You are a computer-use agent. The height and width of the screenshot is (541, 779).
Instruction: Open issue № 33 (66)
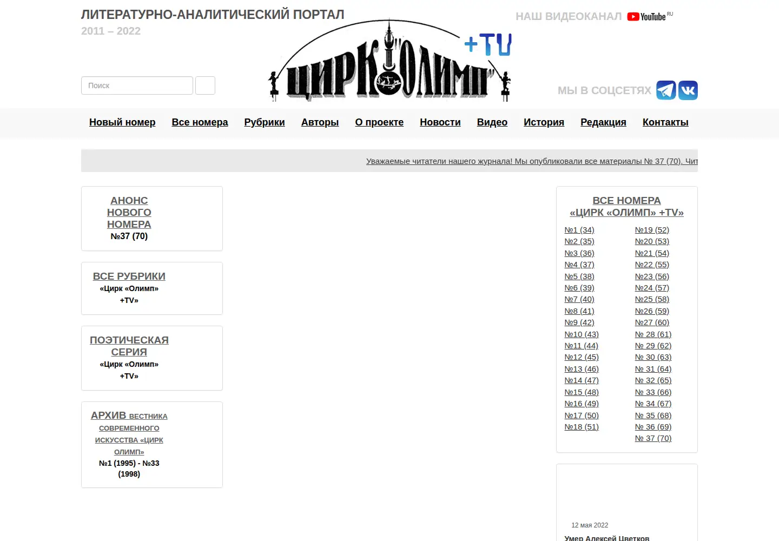[653, 392]
